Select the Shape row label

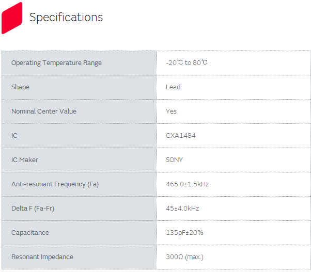coord(20,87)
